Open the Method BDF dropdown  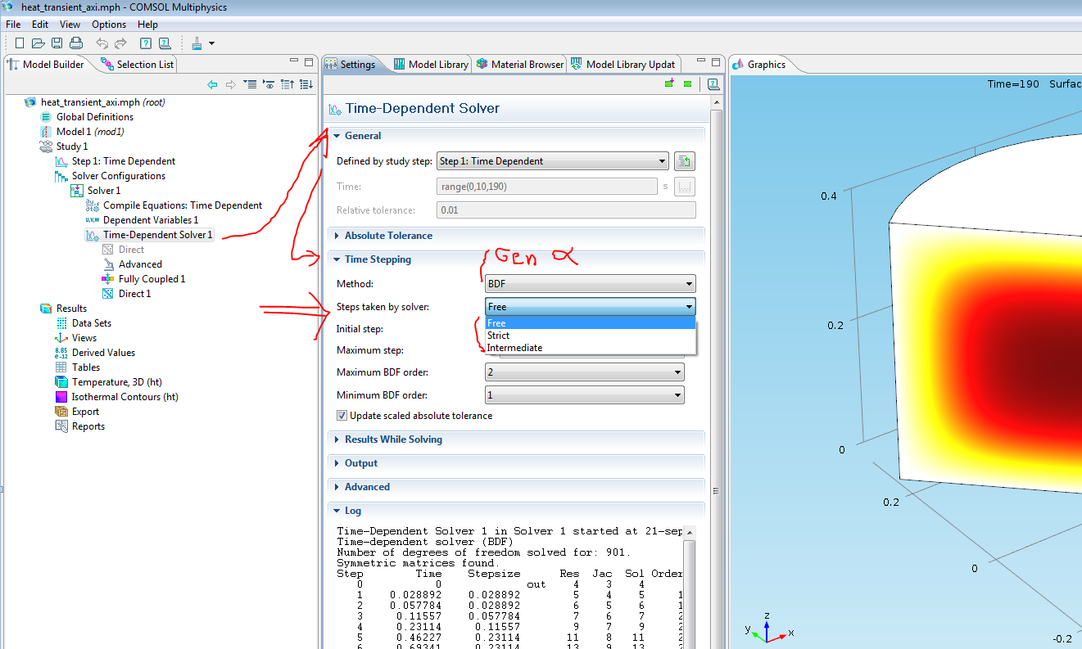click(x=590, y=284)
